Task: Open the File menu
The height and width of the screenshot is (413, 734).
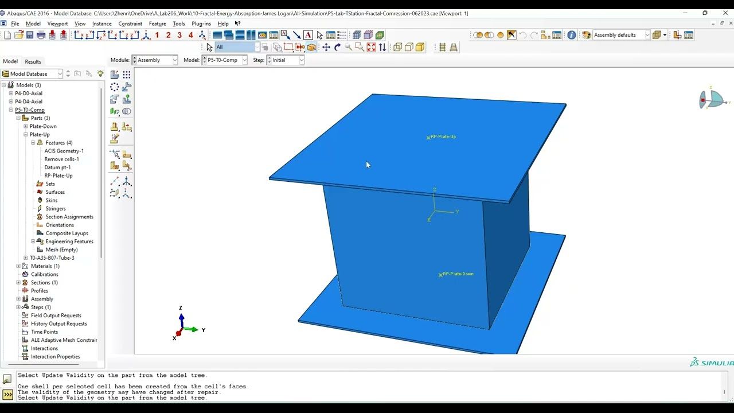Action: click(x=15, y=24)
